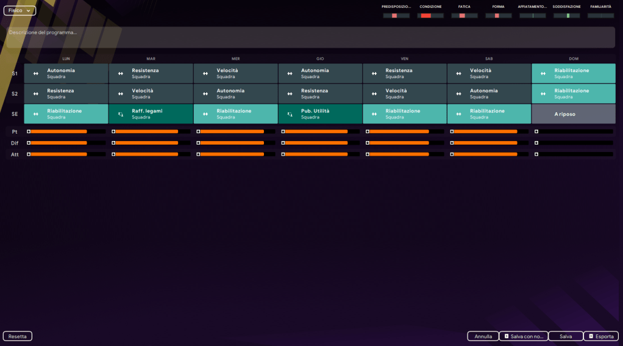Click the dumbbell icon on Sunday S1 Riabilitazione
The image size is (623, 346).
(x=543, y=74)
